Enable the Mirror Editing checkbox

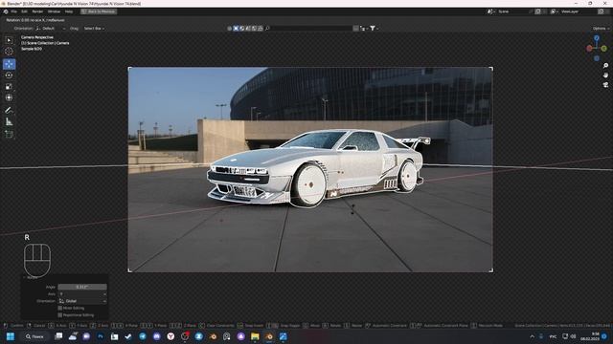pos(60,308)
